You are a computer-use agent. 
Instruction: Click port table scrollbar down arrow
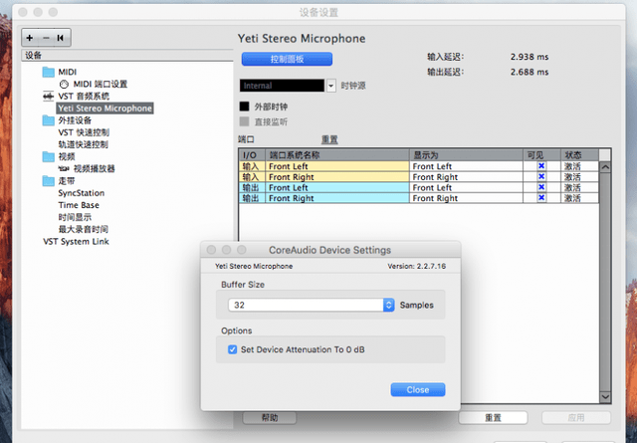(x=605, y=396)
